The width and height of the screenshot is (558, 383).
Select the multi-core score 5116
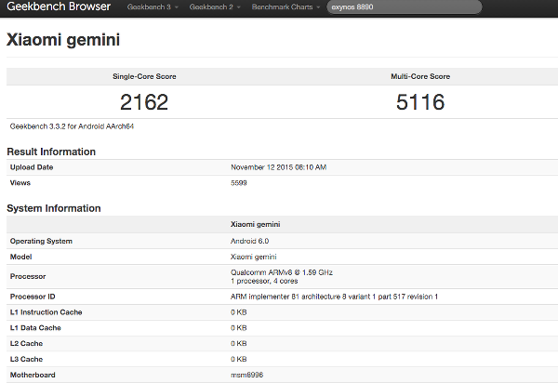point(420,102)
